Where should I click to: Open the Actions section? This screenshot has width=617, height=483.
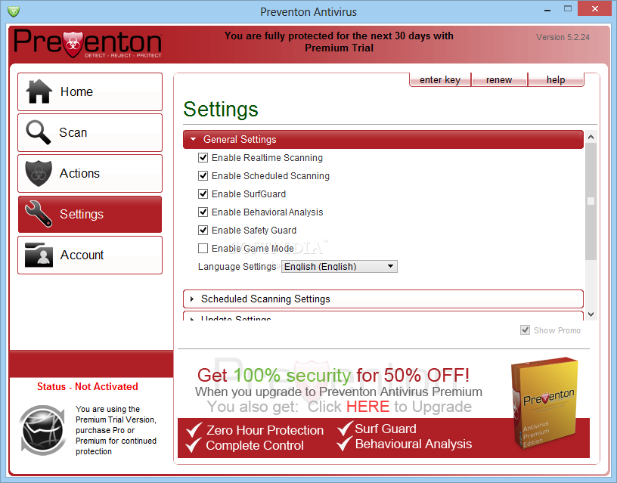90,173
